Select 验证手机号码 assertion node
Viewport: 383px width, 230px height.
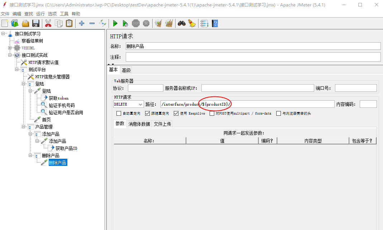pyautogui.click(x=62, y=105)
